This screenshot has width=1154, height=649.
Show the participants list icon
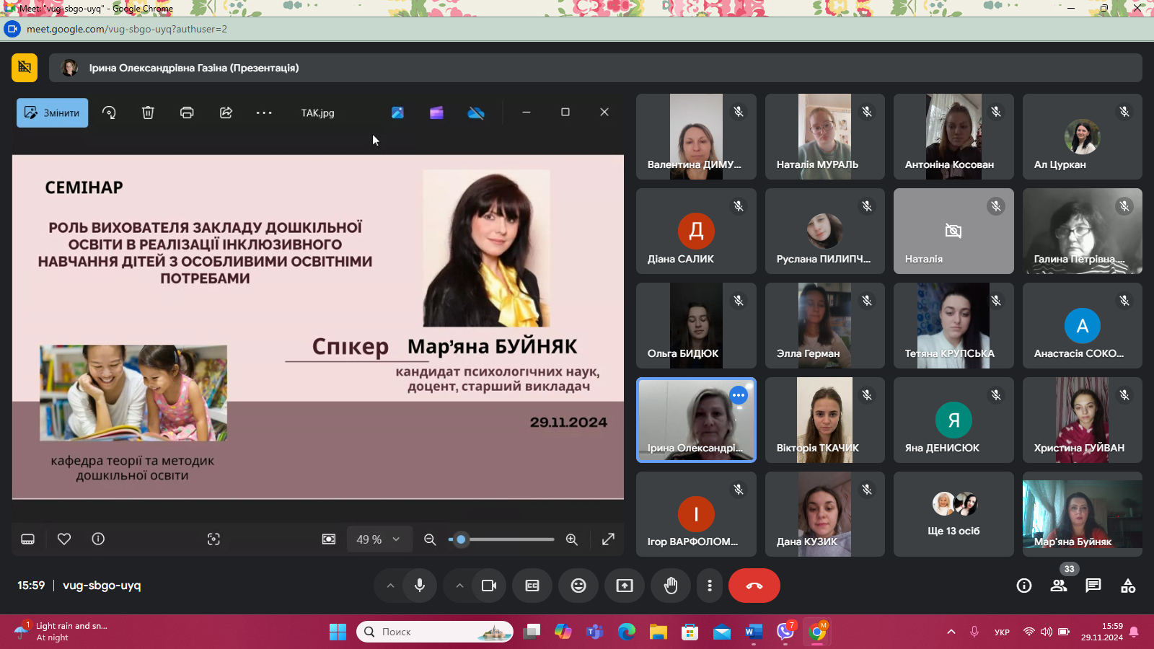1059,586
